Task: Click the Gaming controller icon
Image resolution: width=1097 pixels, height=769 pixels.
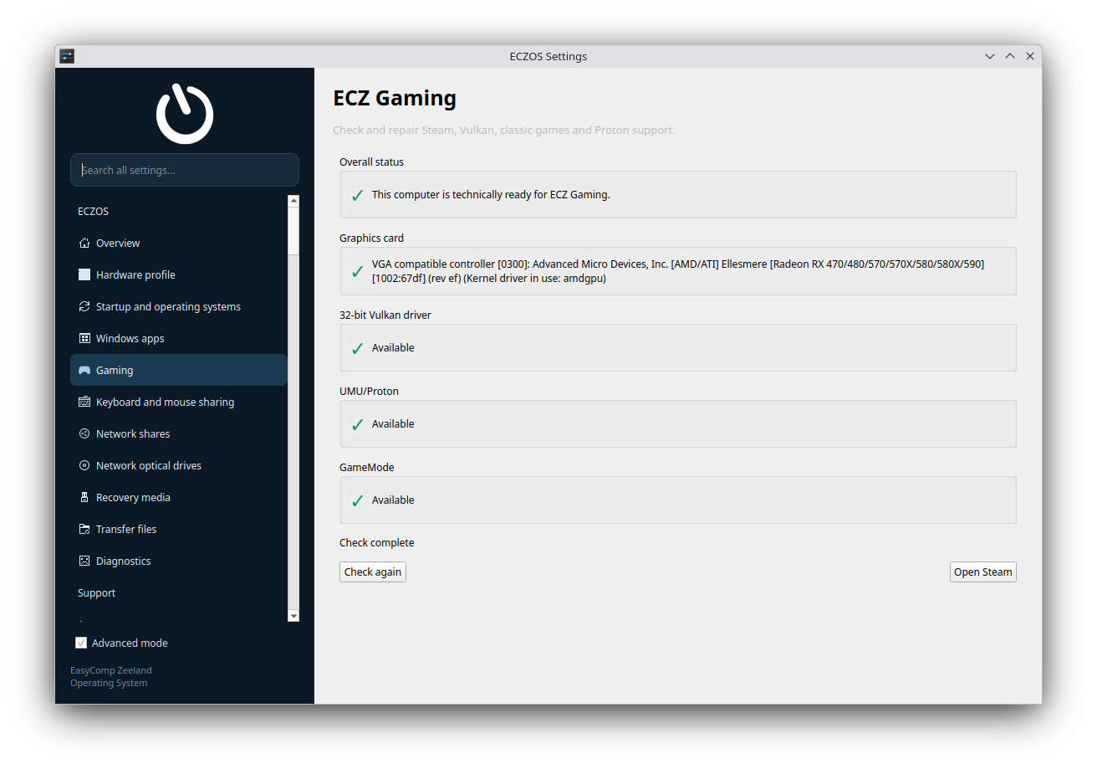Action: (x=84, y=371)
